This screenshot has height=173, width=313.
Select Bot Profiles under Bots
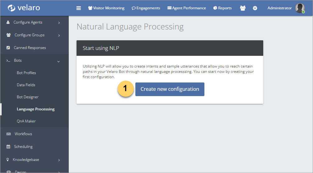pyautogui.click(x=26, y=73)
